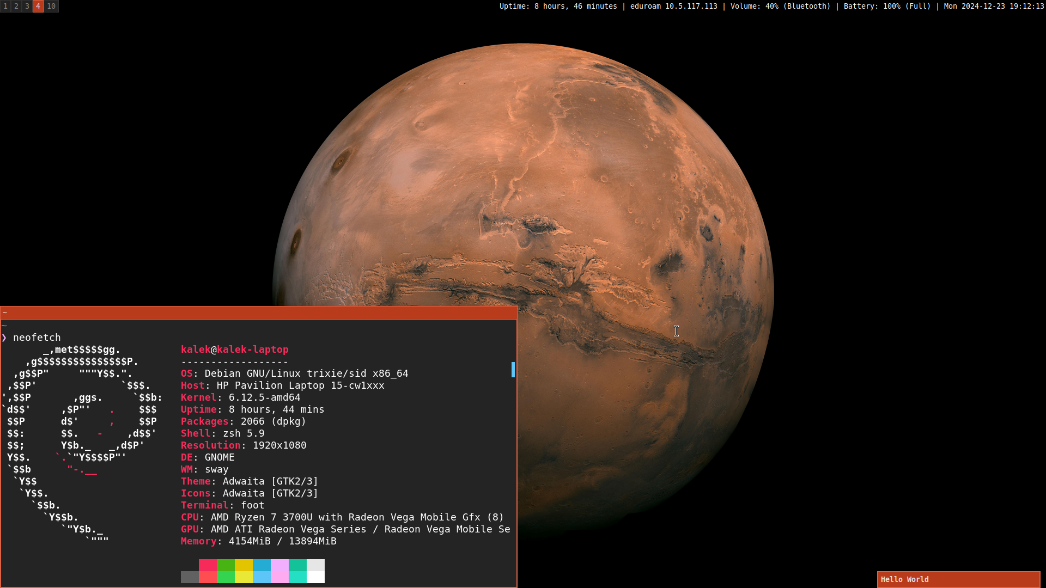Click the kalek@kalek-laptop hostname header
This screenshot has height=588, width=1046.
[235, 349]
